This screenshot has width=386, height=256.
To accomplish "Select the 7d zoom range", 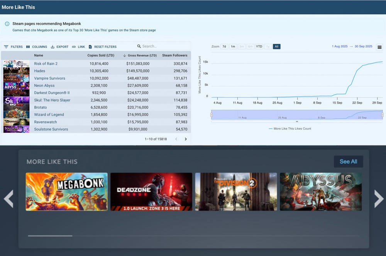I will (224, 47).
